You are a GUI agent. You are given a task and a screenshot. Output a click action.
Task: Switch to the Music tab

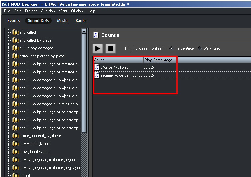(62, 21)
